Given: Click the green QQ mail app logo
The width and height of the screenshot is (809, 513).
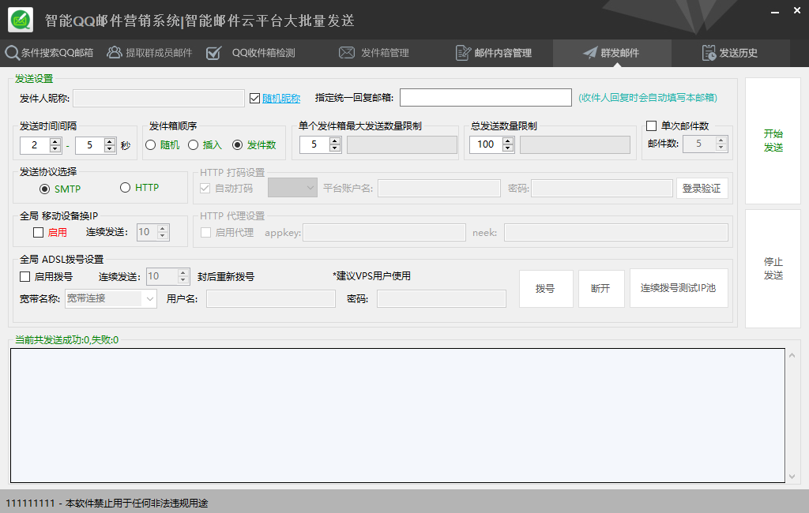Looking at the screenshot, I should (x=21, y=20).
